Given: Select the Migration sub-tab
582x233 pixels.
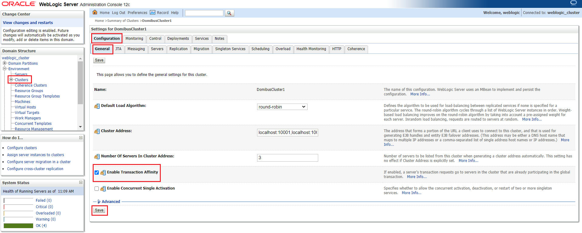Looking at the screenshot, I should (201, 49).
